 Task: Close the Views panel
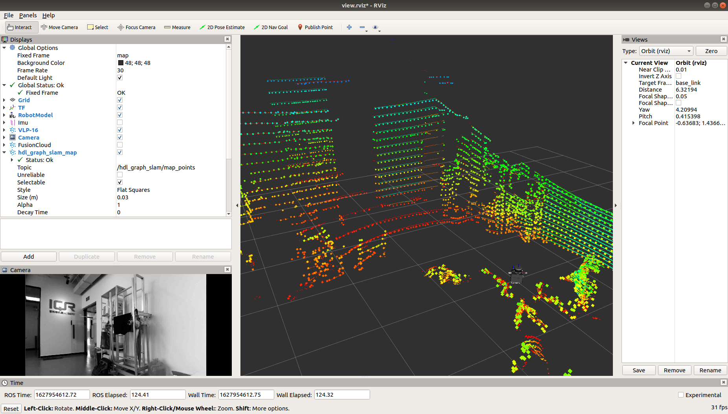[x=723, y=39]
